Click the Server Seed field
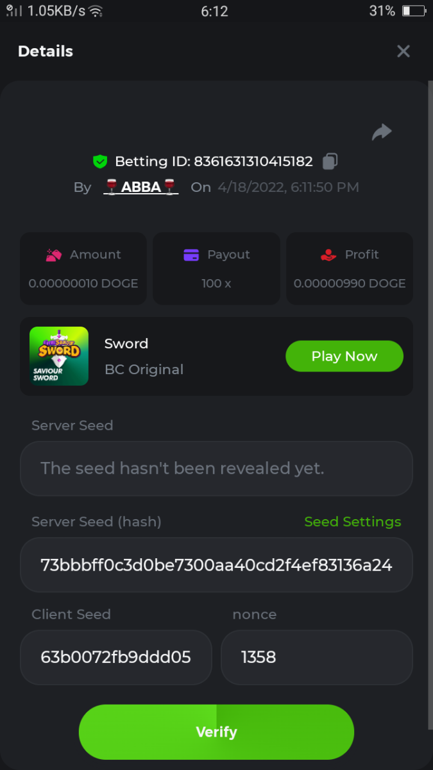 [x=216, y=468]
